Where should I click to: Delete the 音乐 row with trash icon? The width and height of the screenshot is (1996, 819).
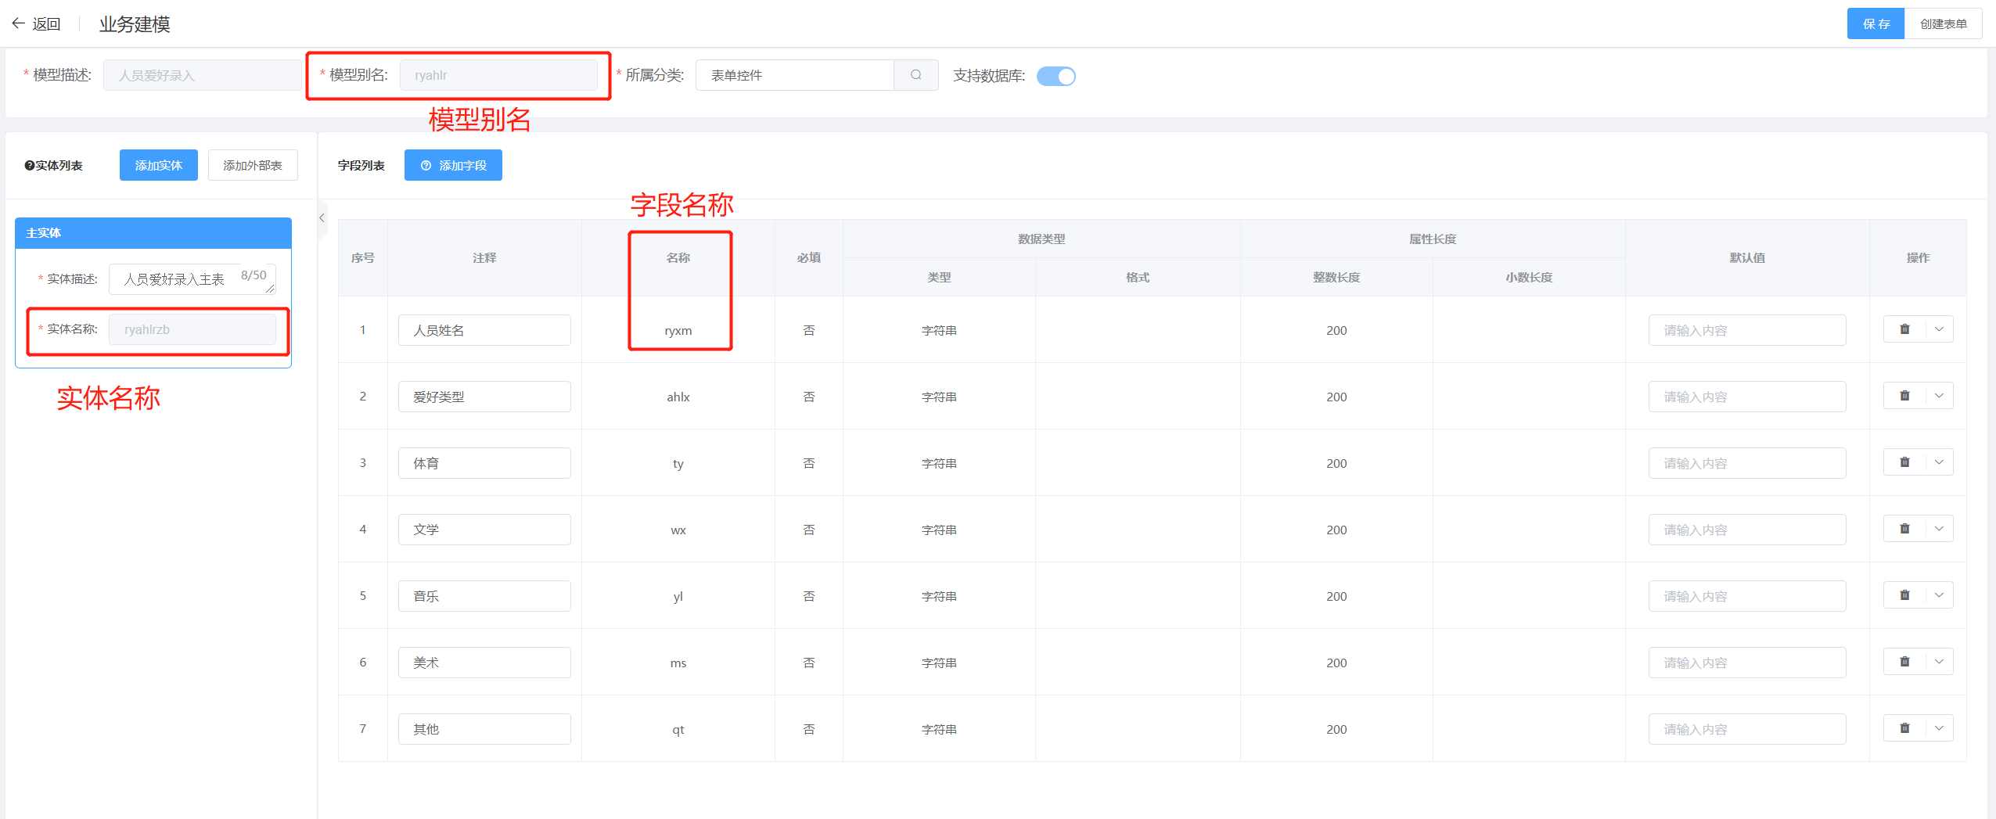click(1904, 595)
